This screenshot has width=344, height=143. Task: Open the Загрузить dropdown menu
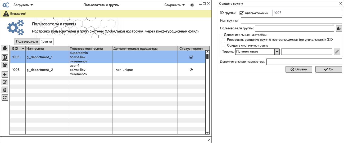click(x=23, y=5)
